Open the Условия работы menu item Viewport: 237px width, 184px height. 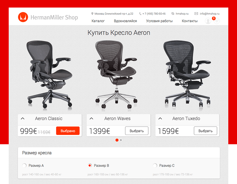[x=159, y=21]
